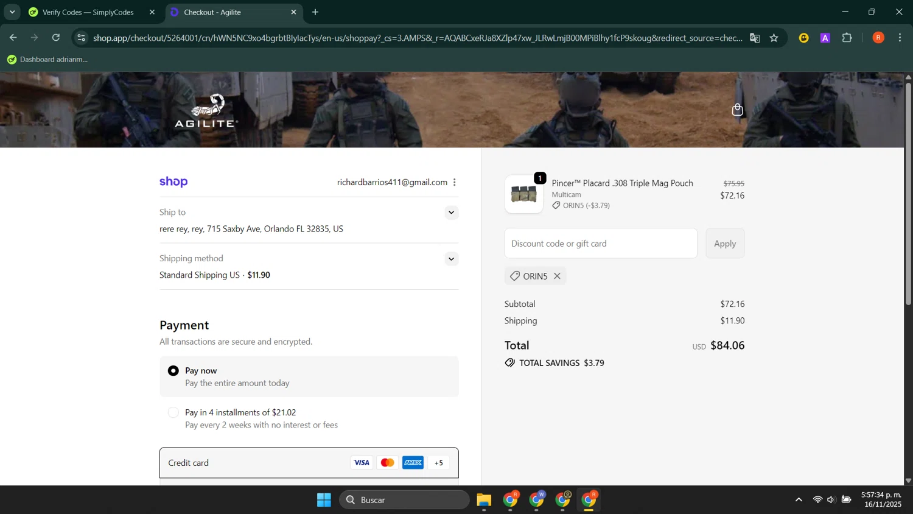Click the Discount code or gift card field

(x=601, y=244)
